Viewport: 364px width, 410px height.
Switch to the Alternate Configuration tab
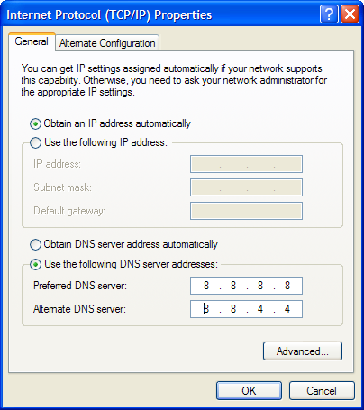(107, 43)
